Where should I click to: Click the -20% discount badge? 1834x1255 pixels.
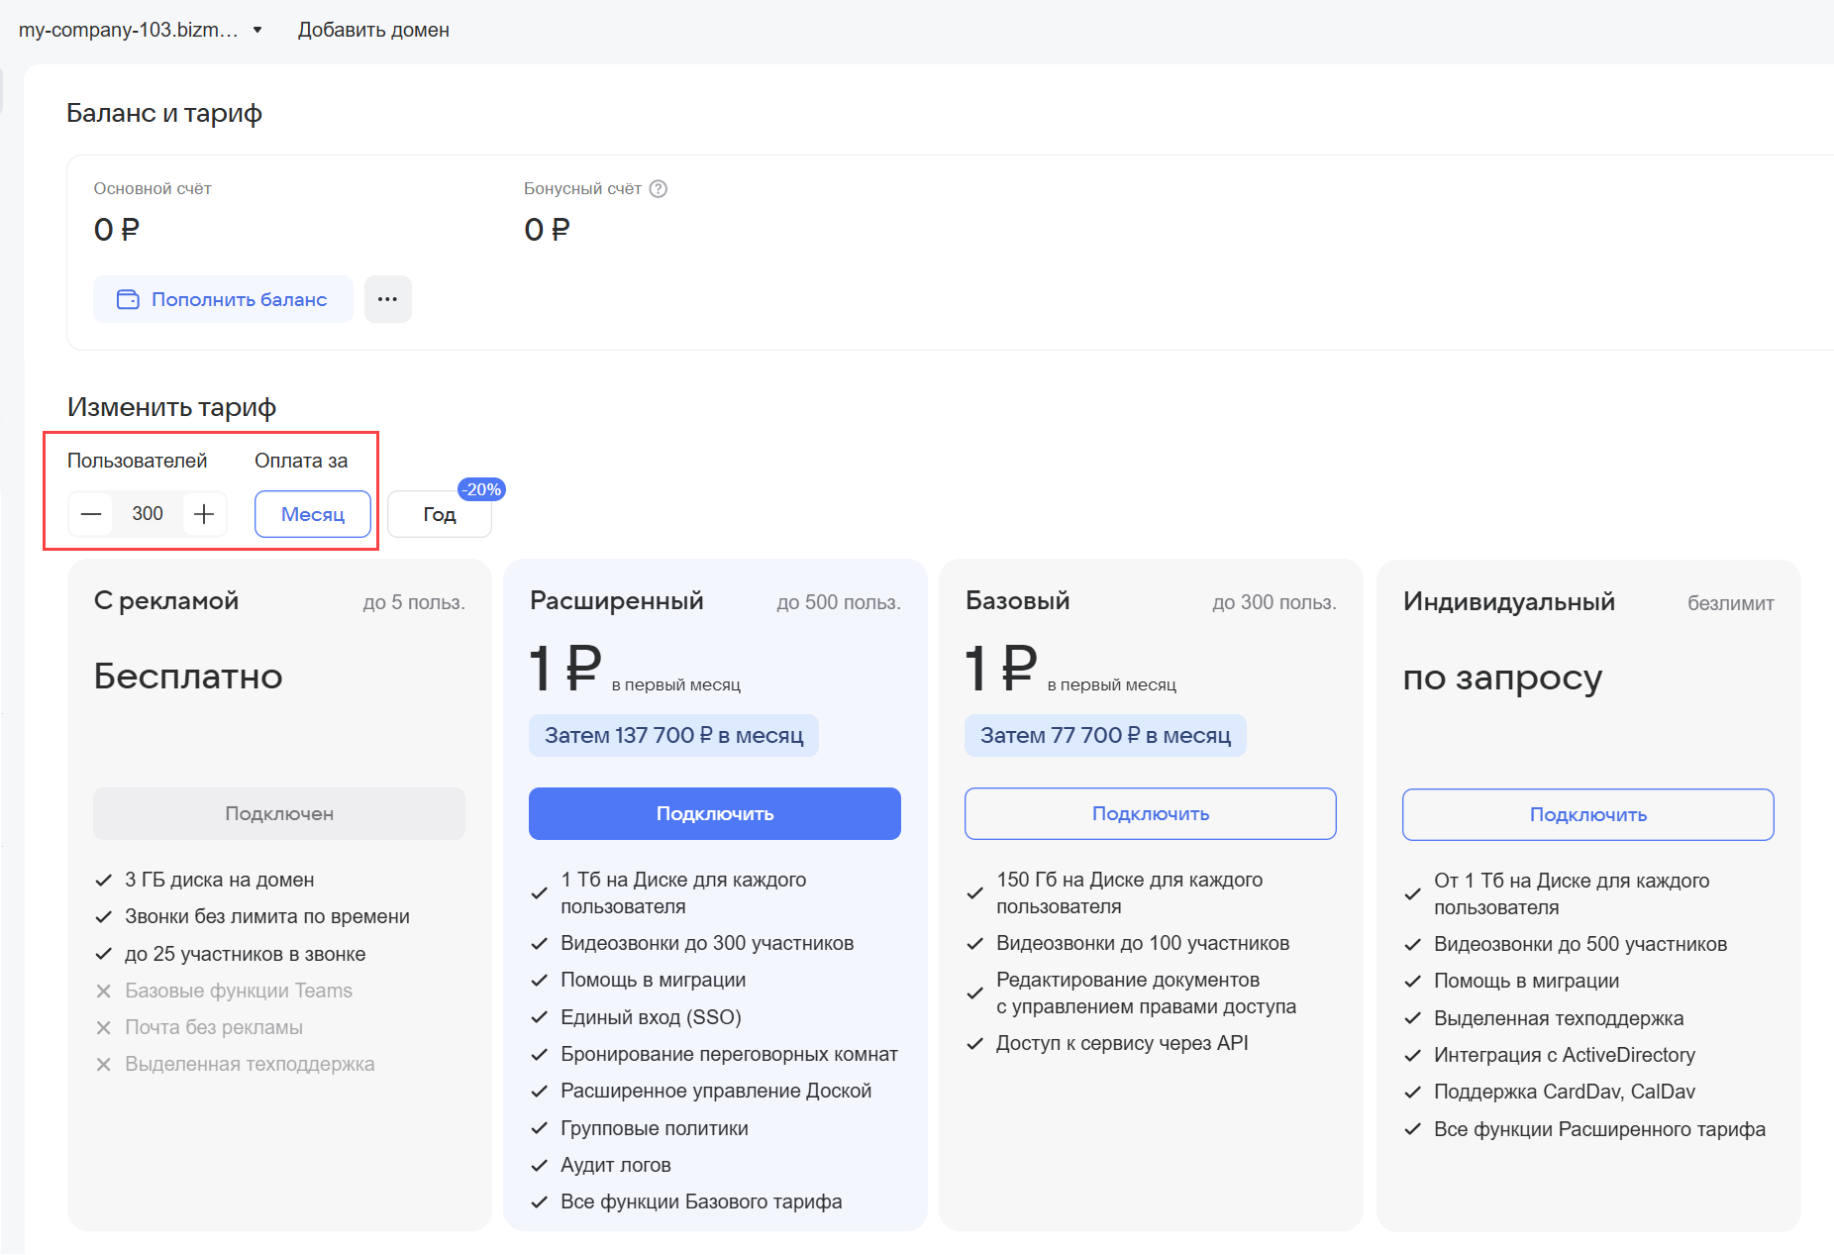click(481, 489)
